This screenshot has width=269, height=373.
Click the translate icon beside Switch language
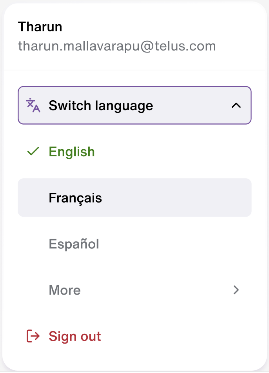click(x=33, y=105)
